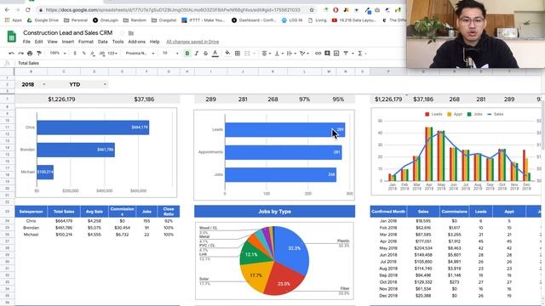Click the formula bar showing Total Sales
This screenshot has height=306, width=545.
point(209,63)
